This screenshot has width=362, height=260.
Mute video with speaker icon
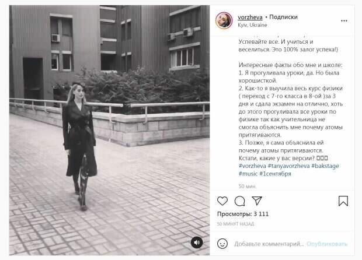(197, 243)
